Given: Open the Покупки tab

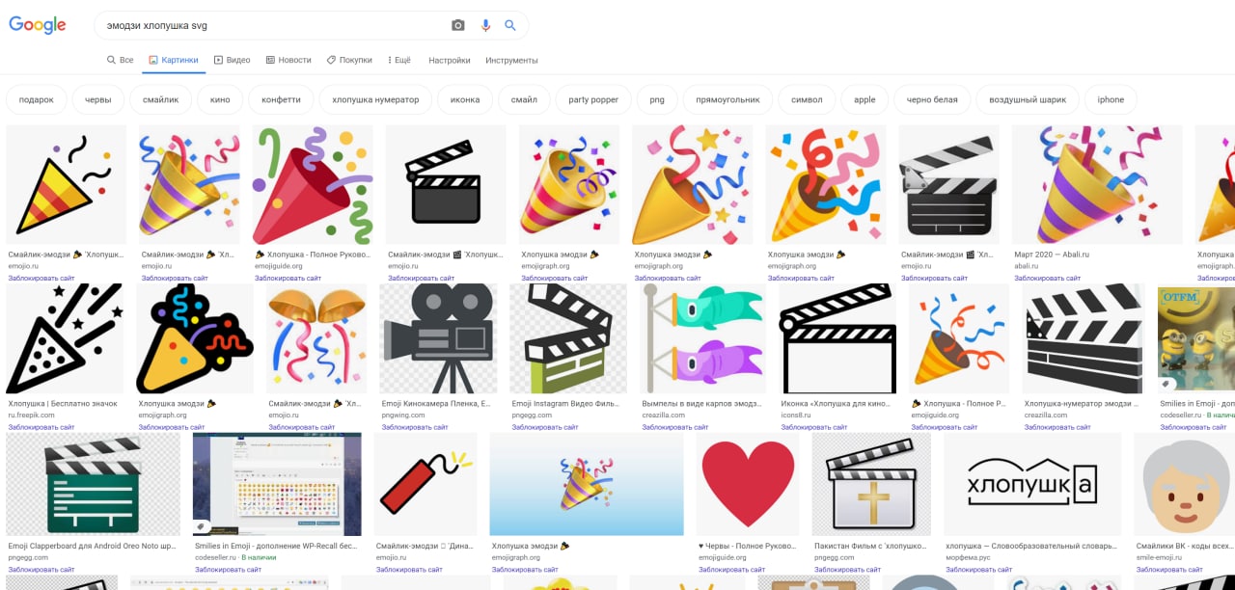Looking at the screenshot, I should 349,60.
